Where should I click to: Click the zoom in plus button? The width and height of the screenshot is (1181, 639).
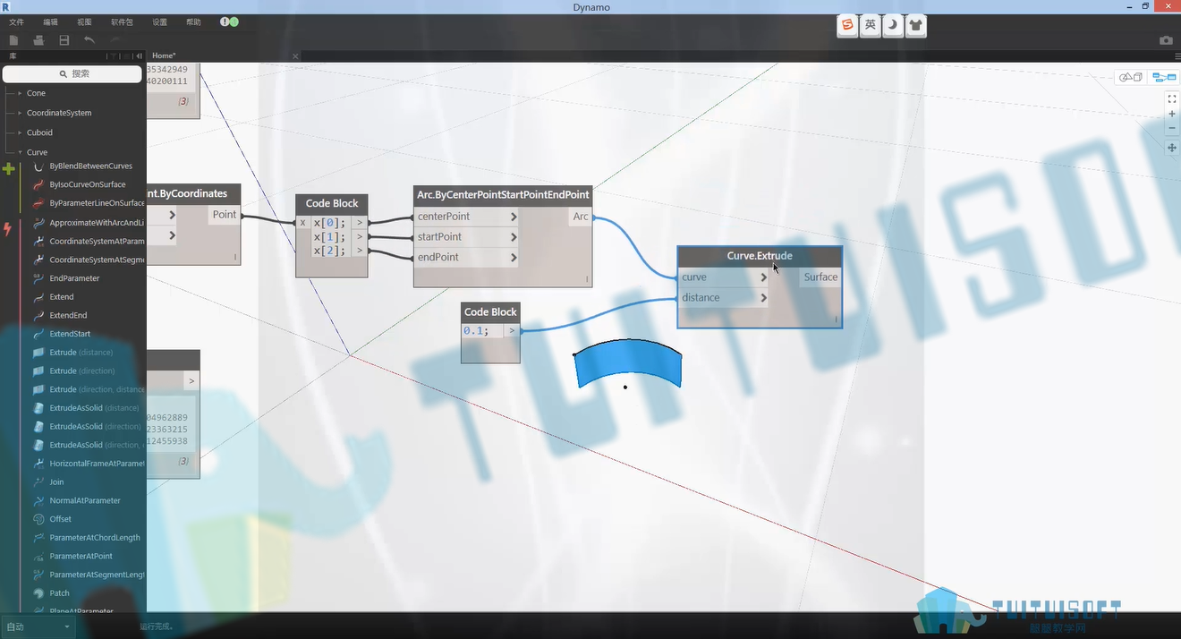(x=1172, y=115)
